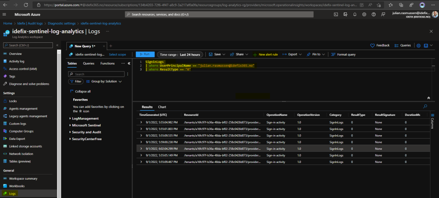Open Diagnose and solve problems
The image size is (439, 198).
tap(29, 84)
